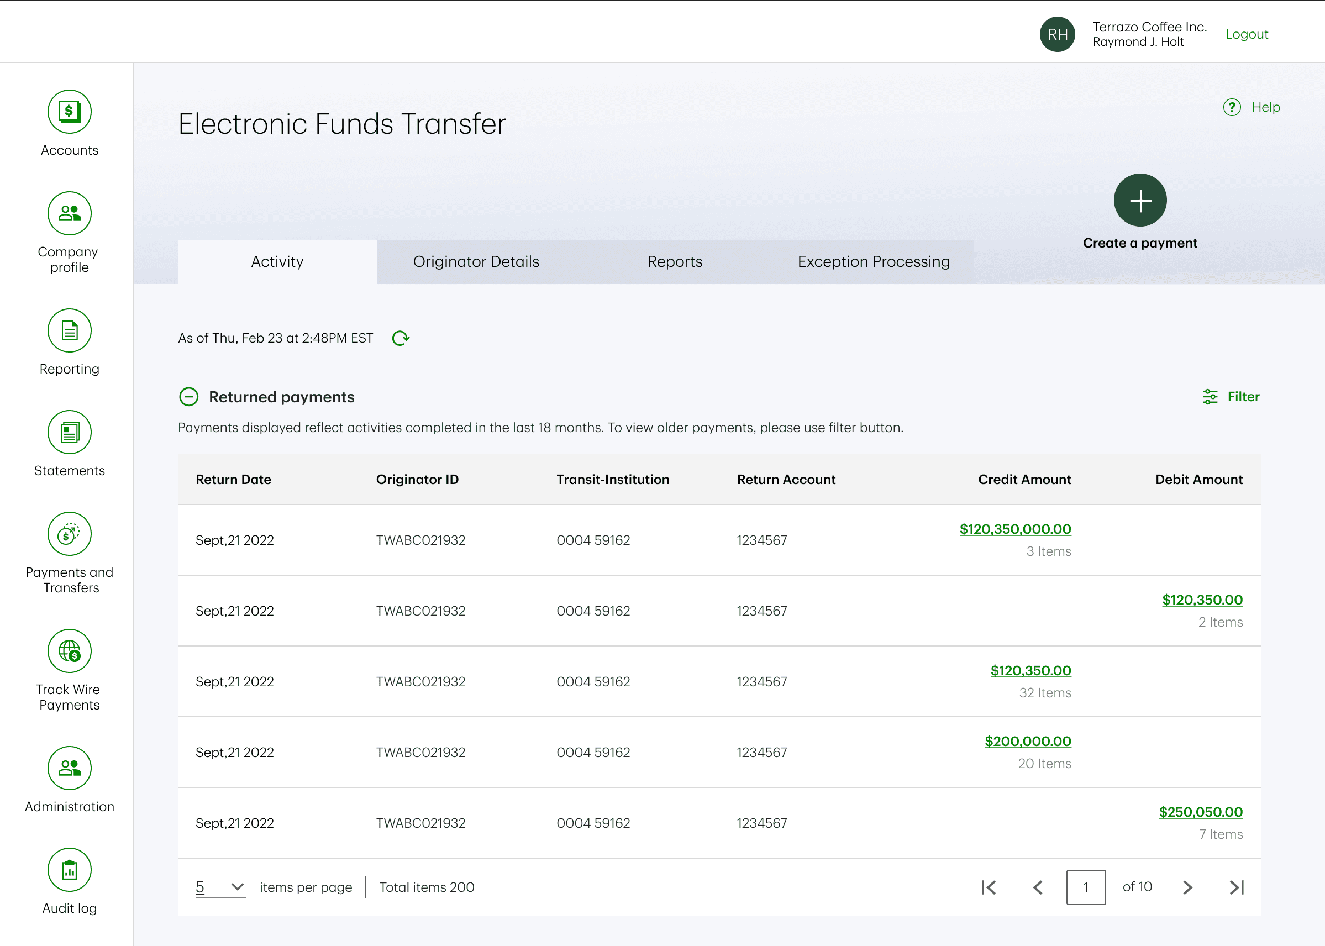Click the page number input field

click(x=1086, y=887)
